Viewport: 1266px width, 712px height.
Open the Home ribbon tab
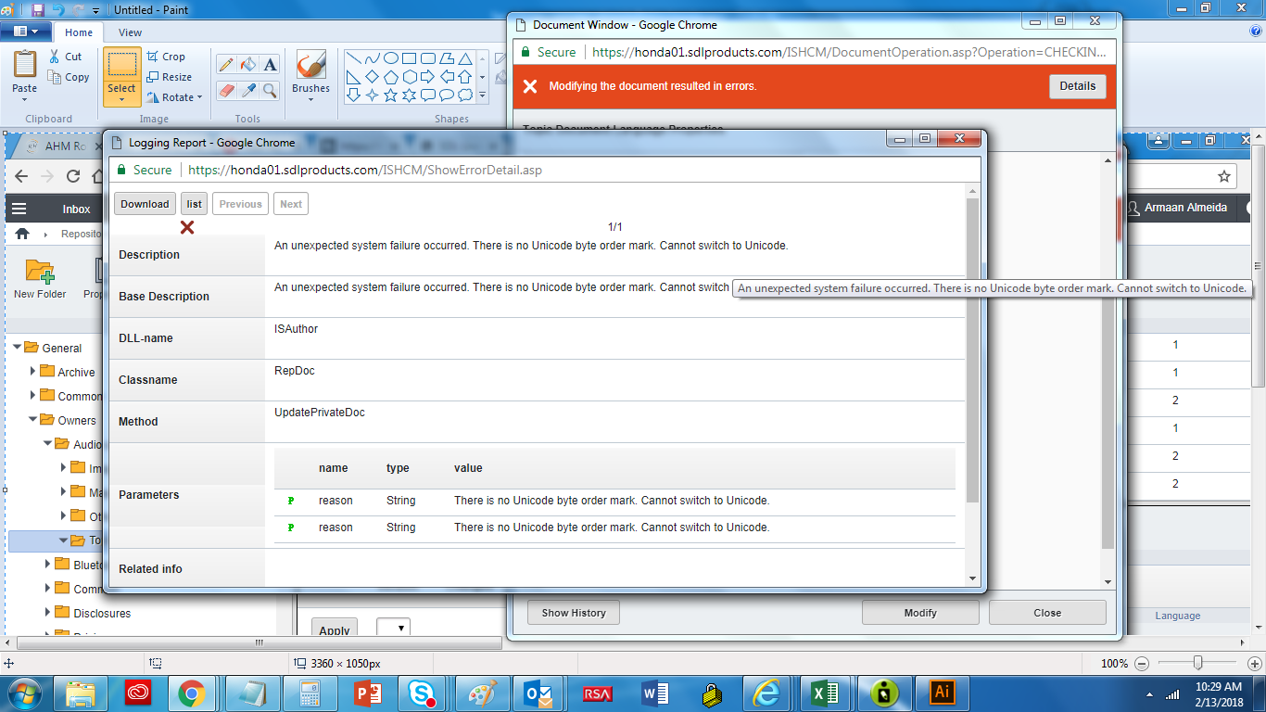tap(78, 32)
